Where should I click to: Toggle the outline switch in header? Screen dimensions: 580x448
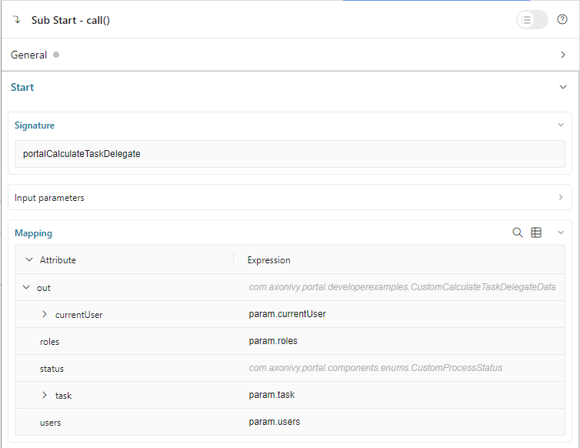532,20
